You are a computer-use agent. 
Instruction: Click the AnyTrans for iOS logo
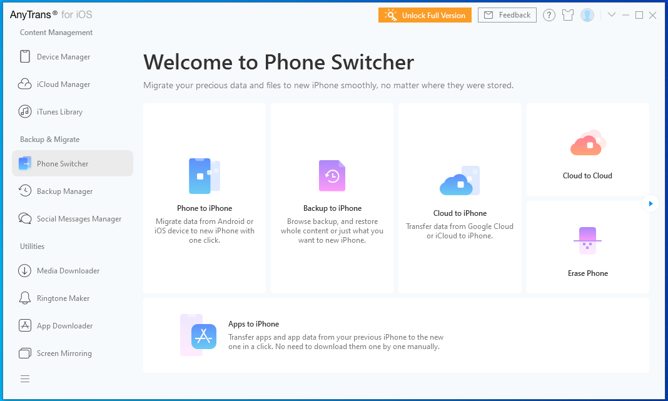pyautogui.click(x=51, y=14)
